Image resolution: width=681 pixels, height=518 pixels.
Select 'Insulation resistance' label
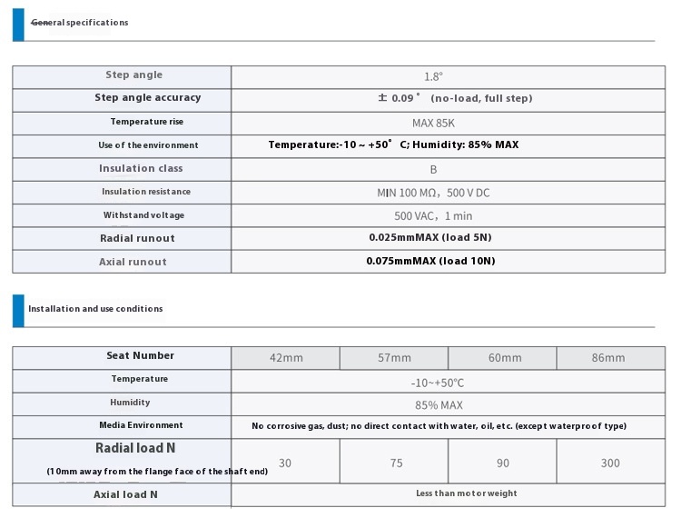click(x=146, y=192)
